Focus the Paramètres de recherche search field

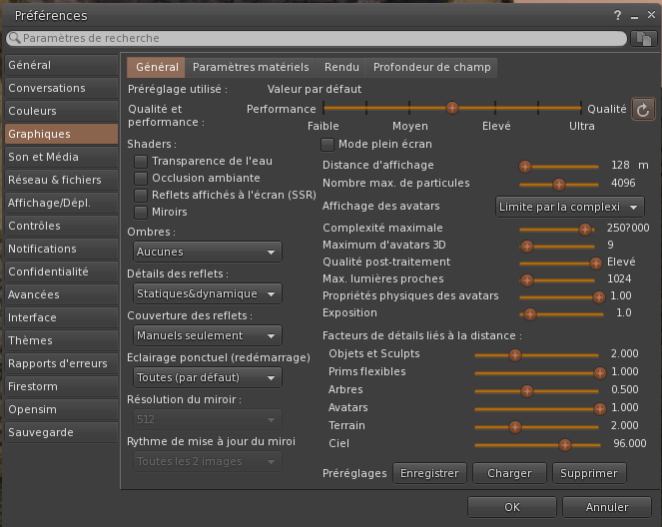(320, 38)
